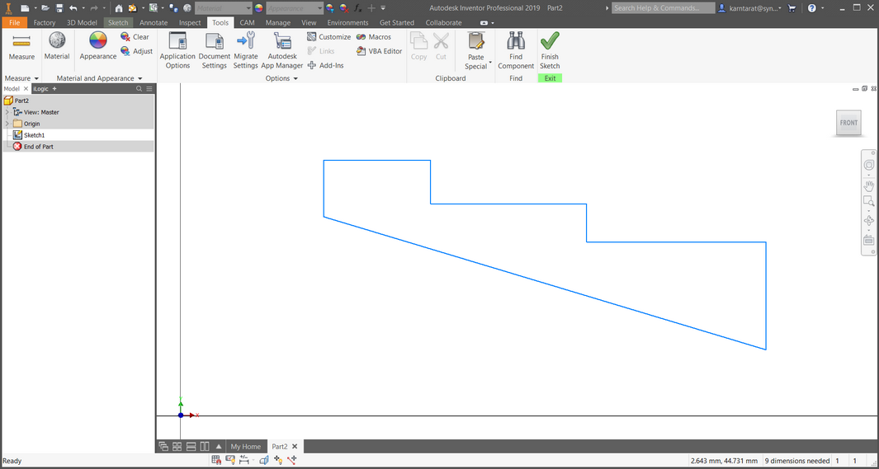Select Orbit tool in navigation bar
Screen dimensions: 879x469
(869, 221)
